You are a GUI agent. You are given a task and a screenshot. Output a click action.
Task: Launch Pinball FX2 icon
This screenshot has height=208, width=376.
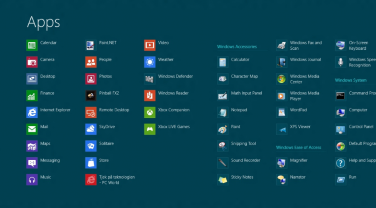tap(91, 96)
